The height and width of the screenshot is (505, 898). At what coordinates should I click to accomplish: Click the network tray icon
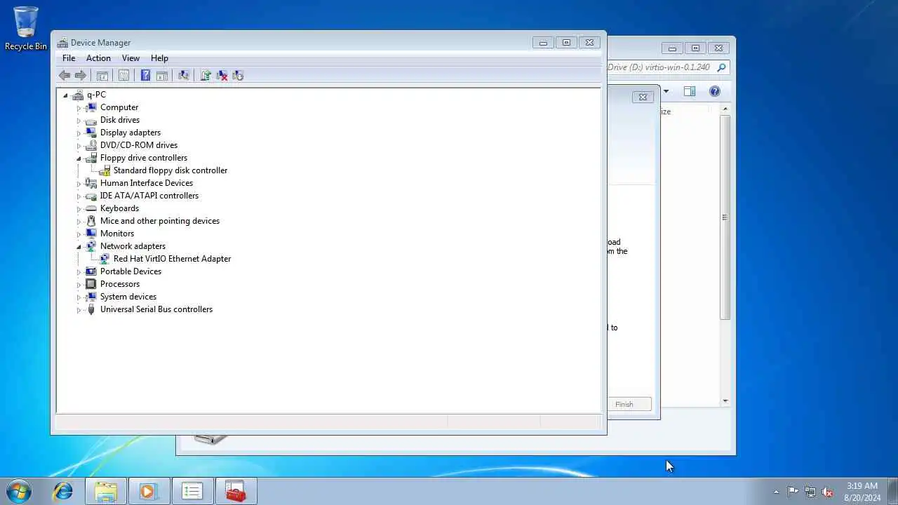[x=810, y=492]
